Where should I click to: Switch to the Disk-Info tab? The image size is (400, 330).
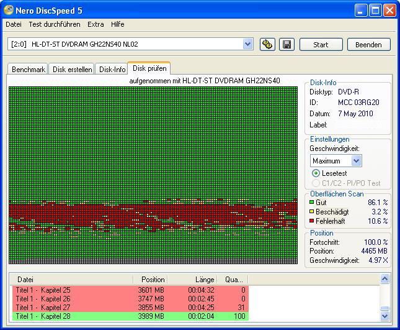click(112, 70)
